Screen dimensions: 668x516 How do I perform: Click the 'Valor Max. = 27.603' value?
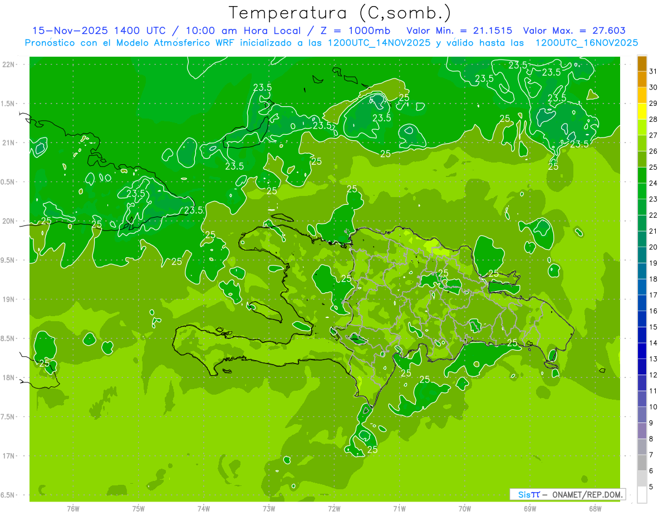pos(574,31)
